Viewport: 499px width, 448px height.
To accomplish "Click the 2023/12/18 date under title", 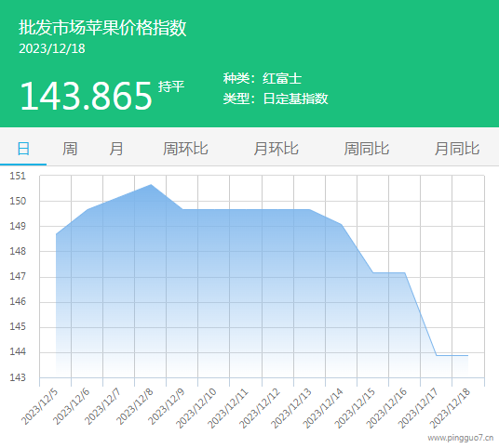I will [x=52, y=48].
